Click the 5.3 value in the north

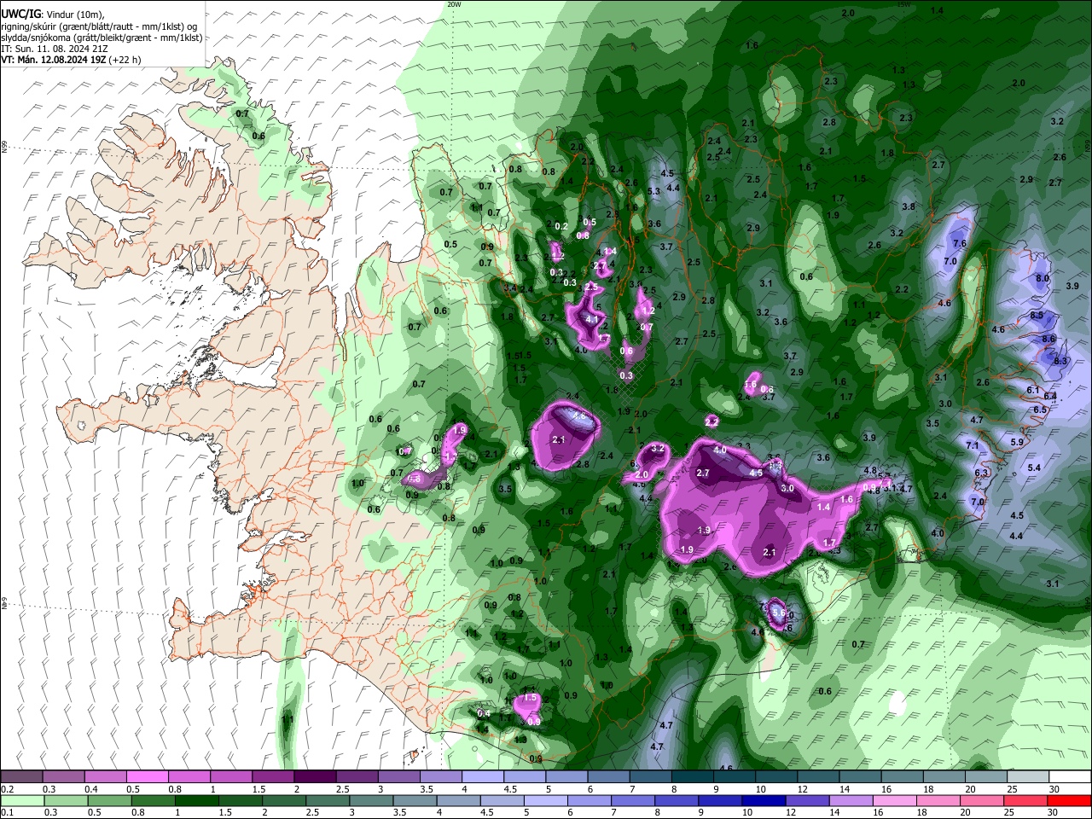click(x=653, y=192)
